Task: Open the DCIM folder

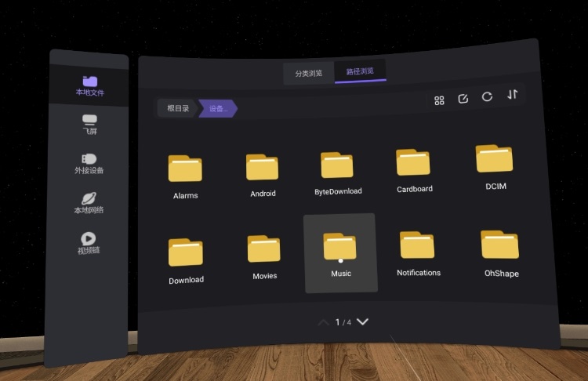Action: tap(494, 165)
